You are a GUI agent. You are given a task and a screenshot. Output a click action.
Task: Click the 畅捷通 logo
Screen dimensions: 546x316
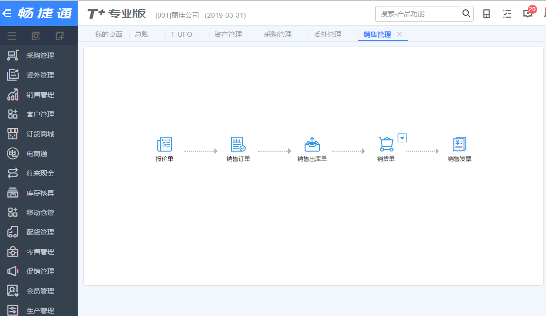pyautogui.click(x=45, y=13)
